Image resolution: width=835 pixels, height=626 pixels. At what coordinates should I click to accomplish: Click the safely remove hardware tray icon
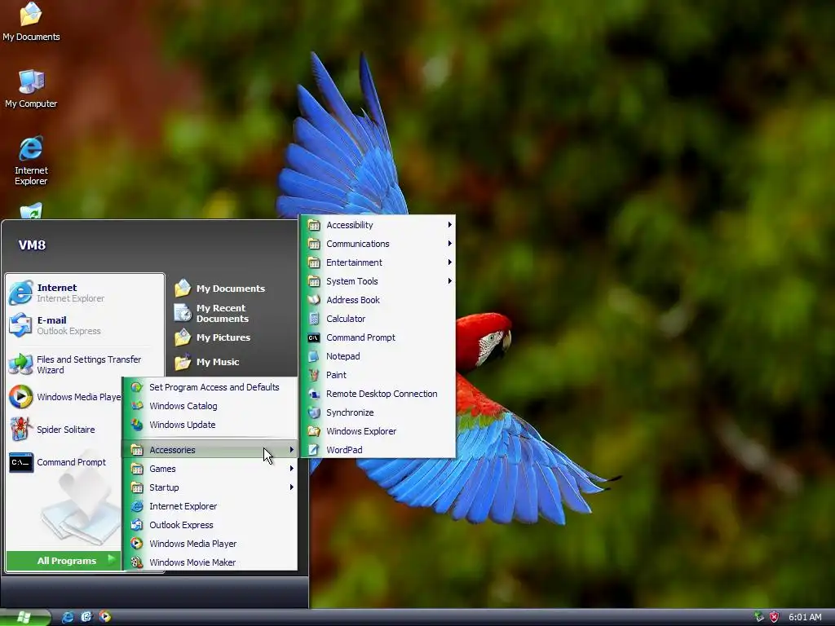[759, 617]
